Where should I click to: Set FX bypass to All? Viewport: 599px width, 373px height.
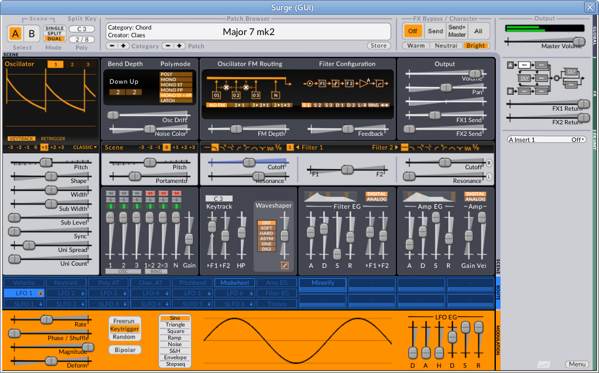point(478,31)
